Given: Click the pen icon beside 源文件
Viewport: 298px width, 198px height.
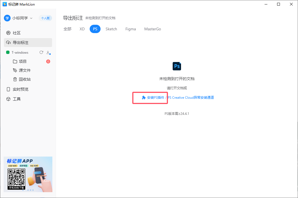Looking at the screenshot, I should [15, 70].
